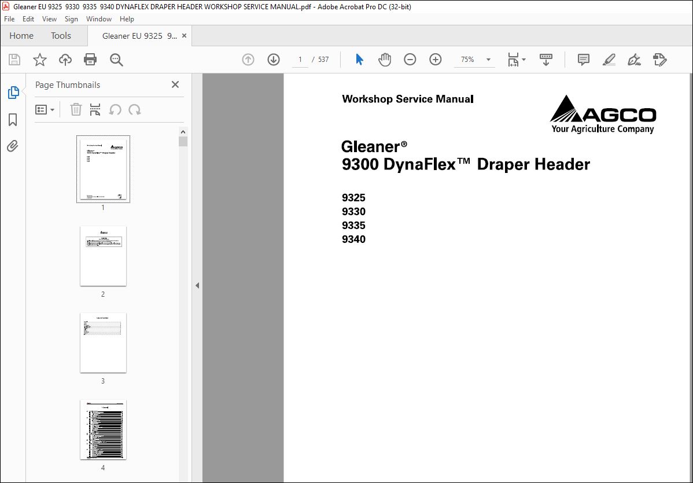Open the File menu
The width and height of the screenshot is (693, 483).
click(x=9, y=19)
